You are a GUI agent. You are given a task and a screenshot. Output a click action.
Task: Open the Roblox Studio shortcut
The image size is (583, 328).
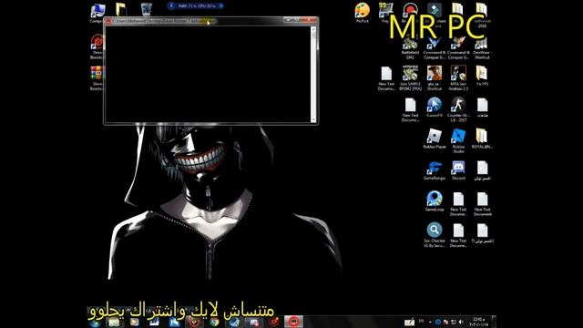458,140
